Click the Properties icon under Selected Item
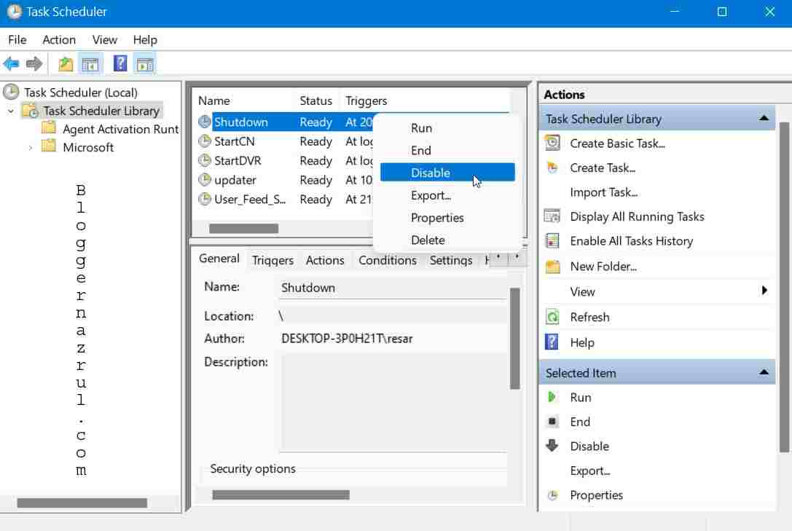Image resolution: width=792 pixels, height=531 pixels. [x=552, y=495]
